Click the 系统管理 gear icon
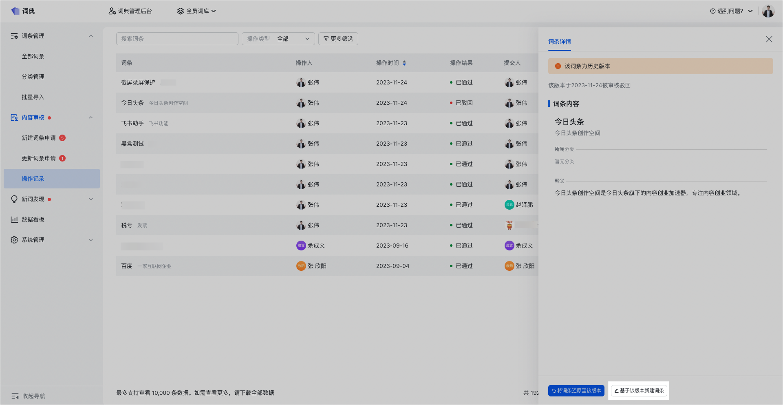Viewport: 783px width, 405px height. click(14, 240)
